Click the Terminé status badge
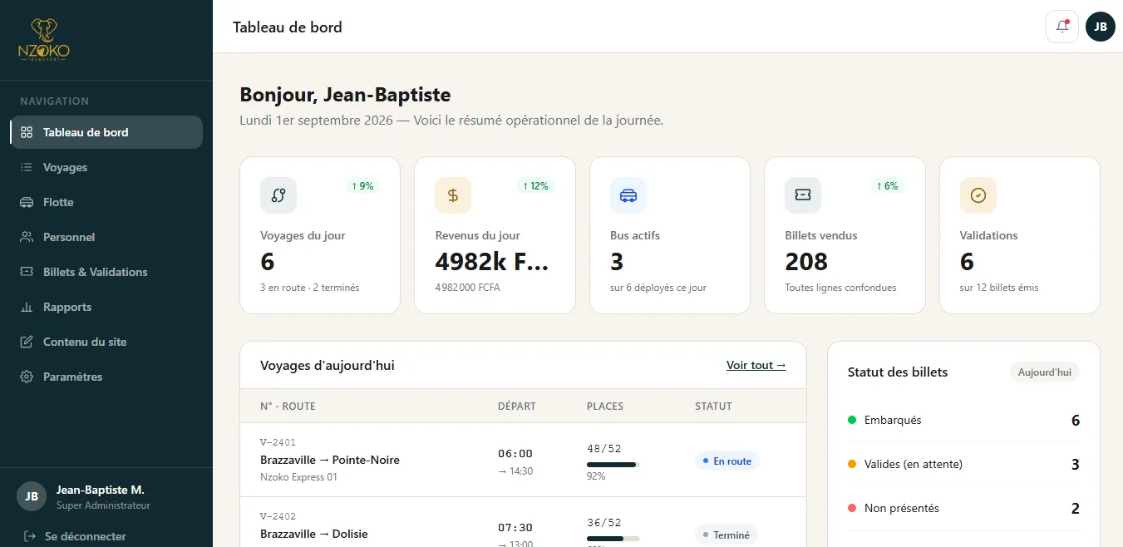 727,535
